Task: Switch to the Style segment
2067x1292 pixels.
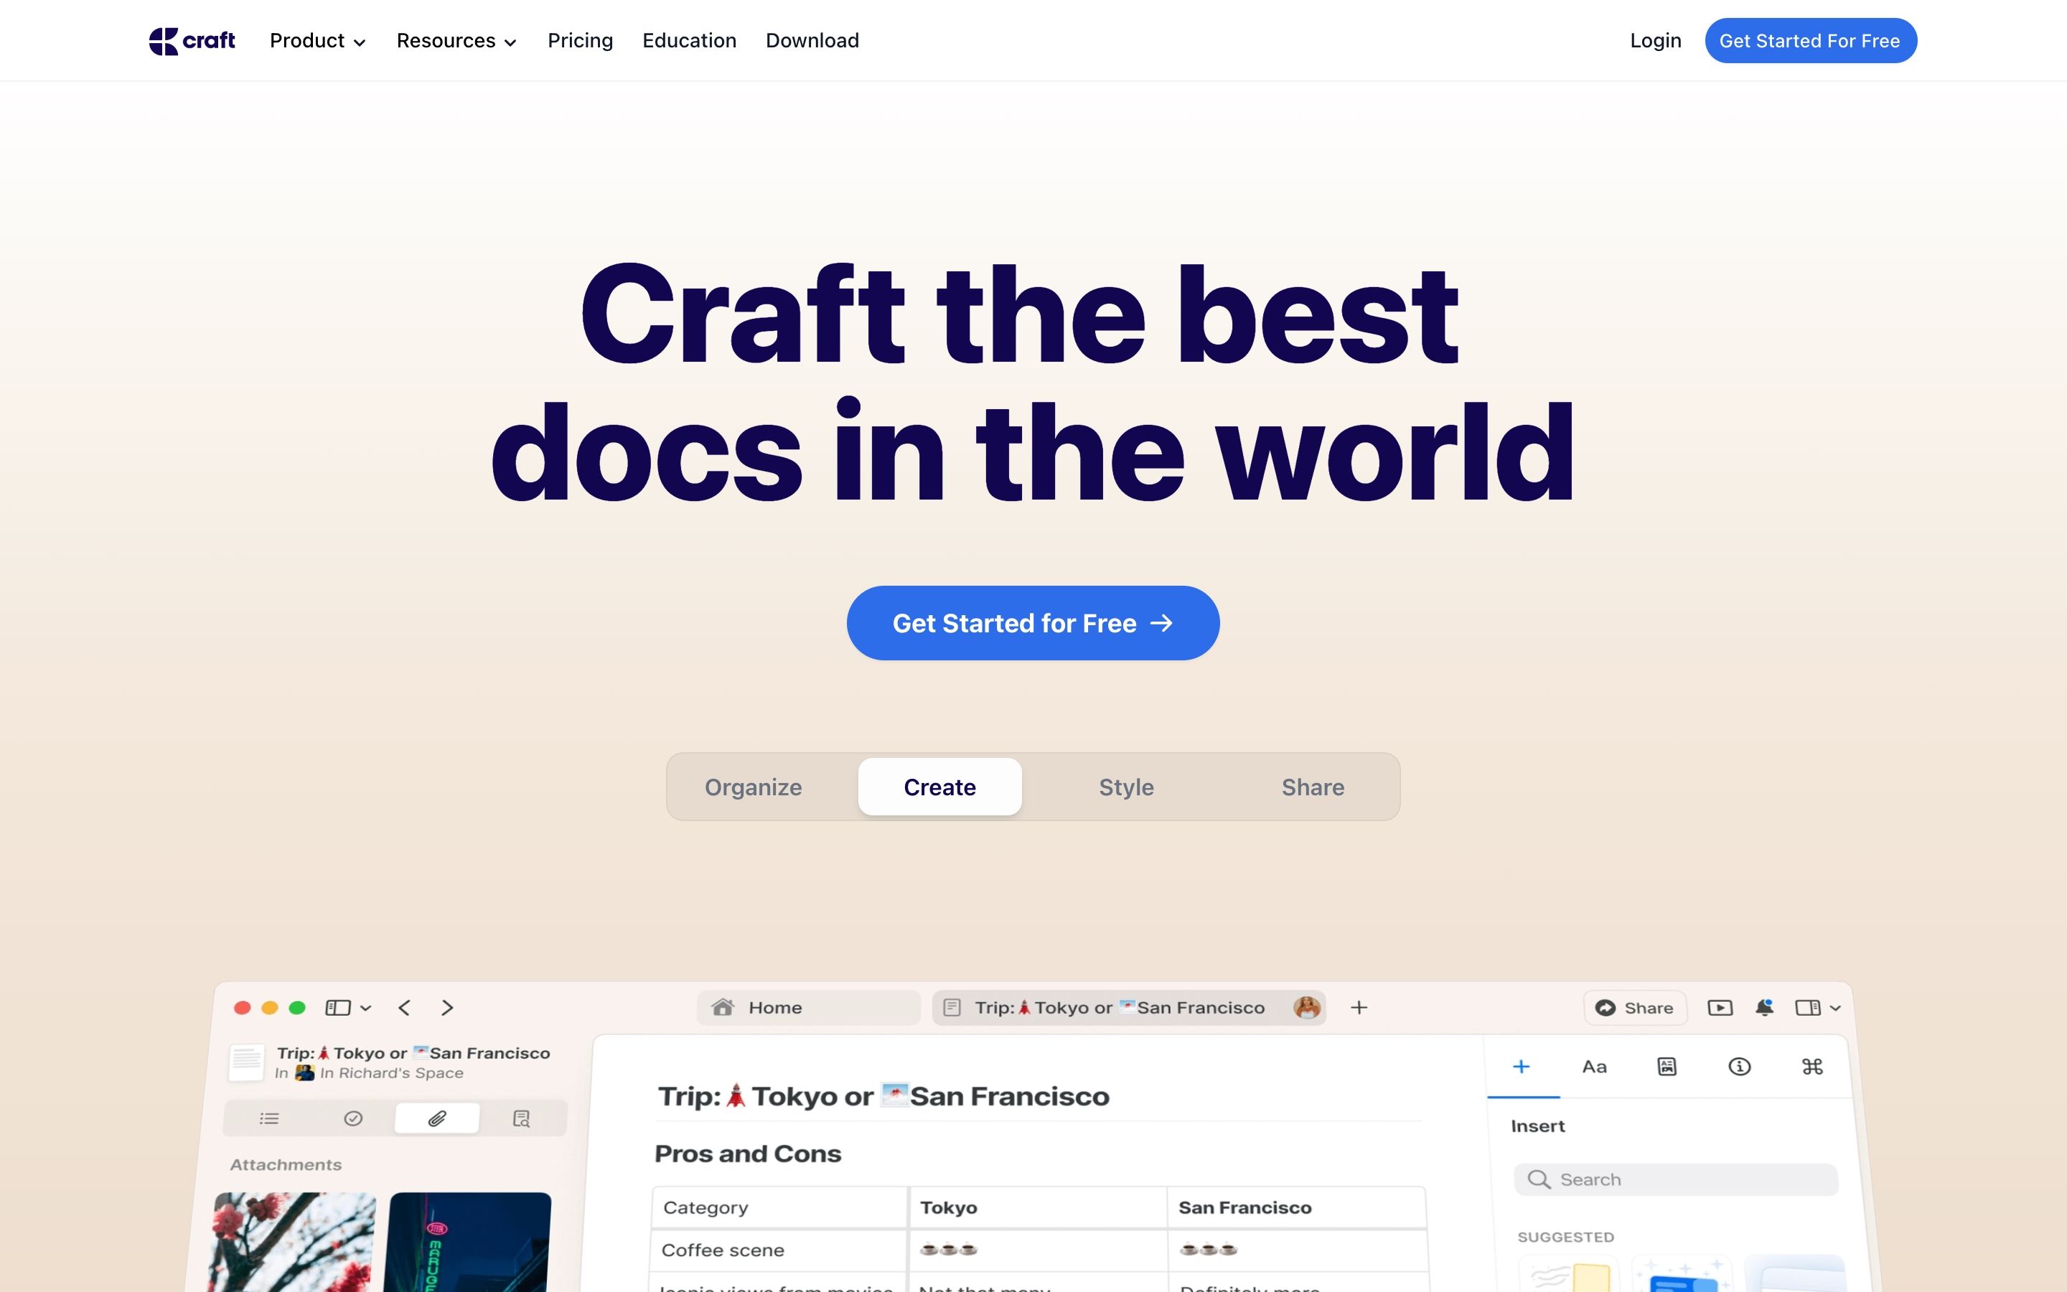Action: click(1126, 787)
